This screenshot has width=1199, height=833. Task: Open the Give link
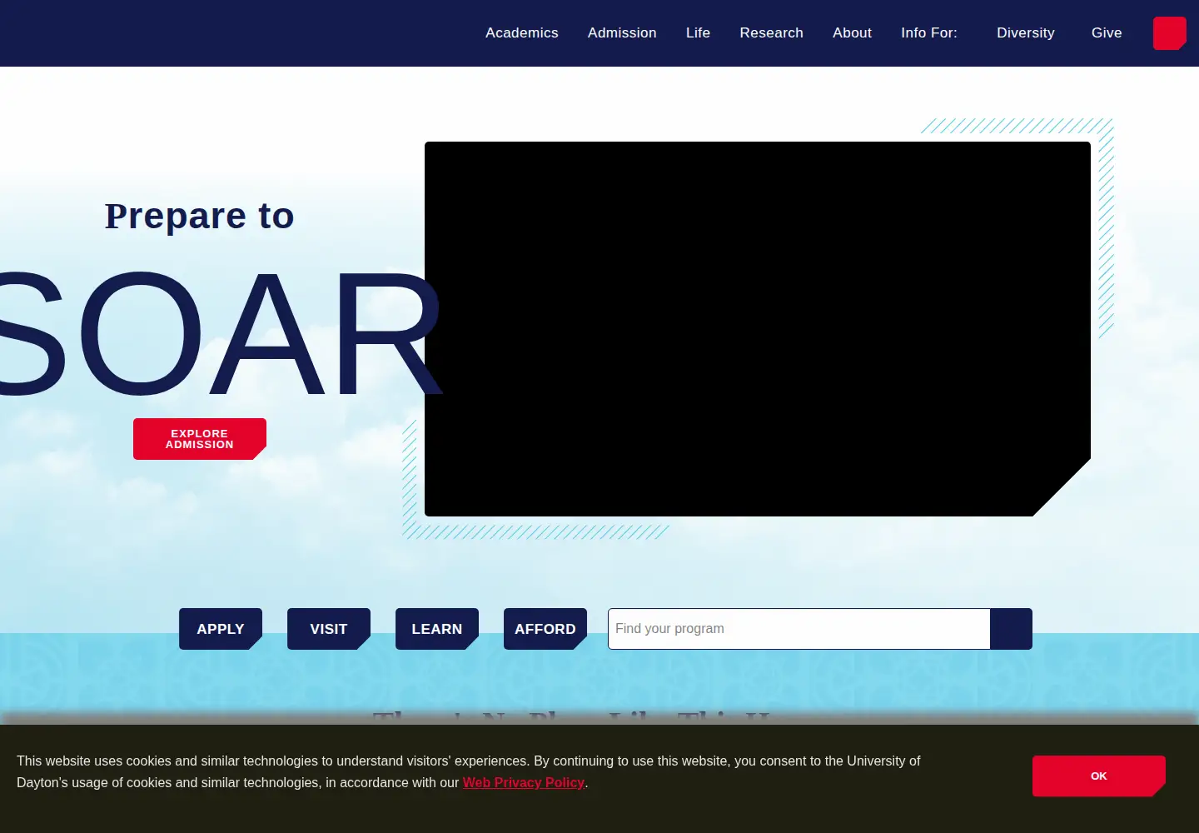click(x=1107, y=32)
